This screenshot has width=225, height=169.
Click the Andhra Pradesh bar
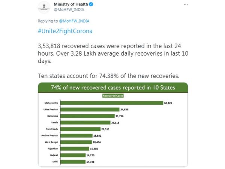pyautogui.click(x=76, y=136)
